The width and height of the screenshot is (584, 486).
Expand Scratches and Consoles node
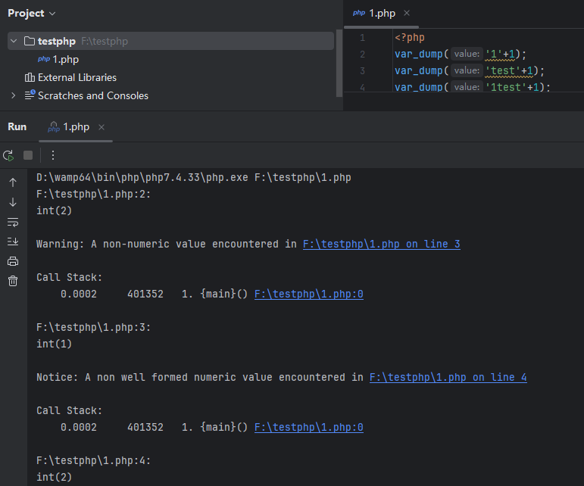coord(13,95)
